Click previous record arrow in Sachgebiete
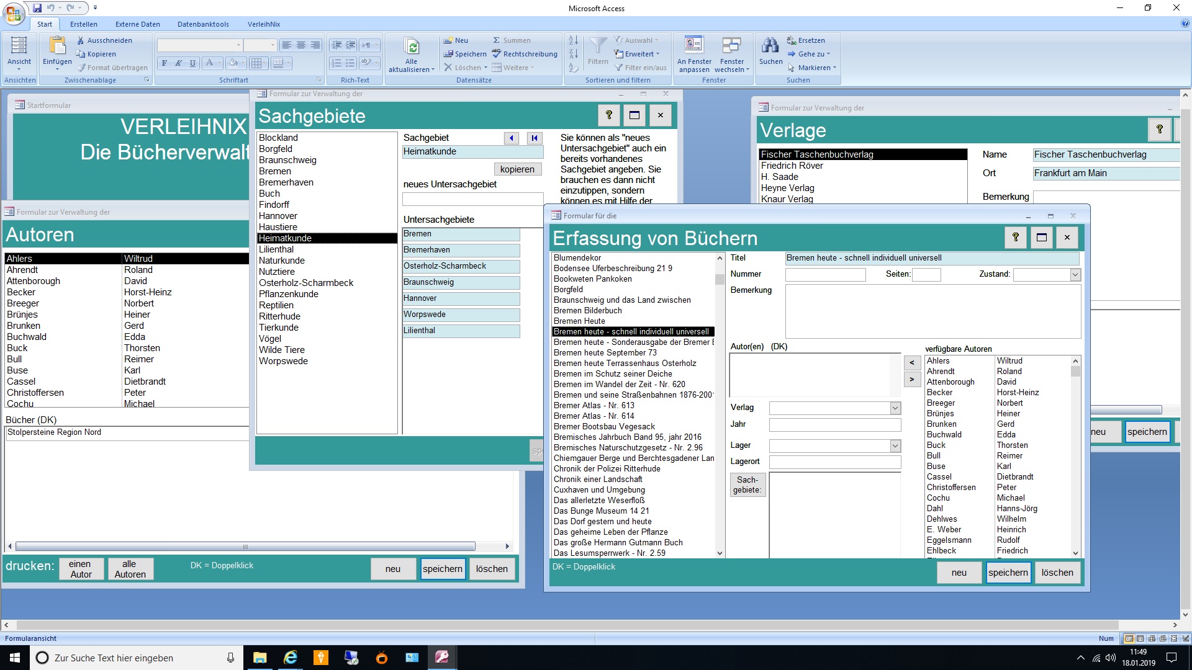 tap(511, 138)
